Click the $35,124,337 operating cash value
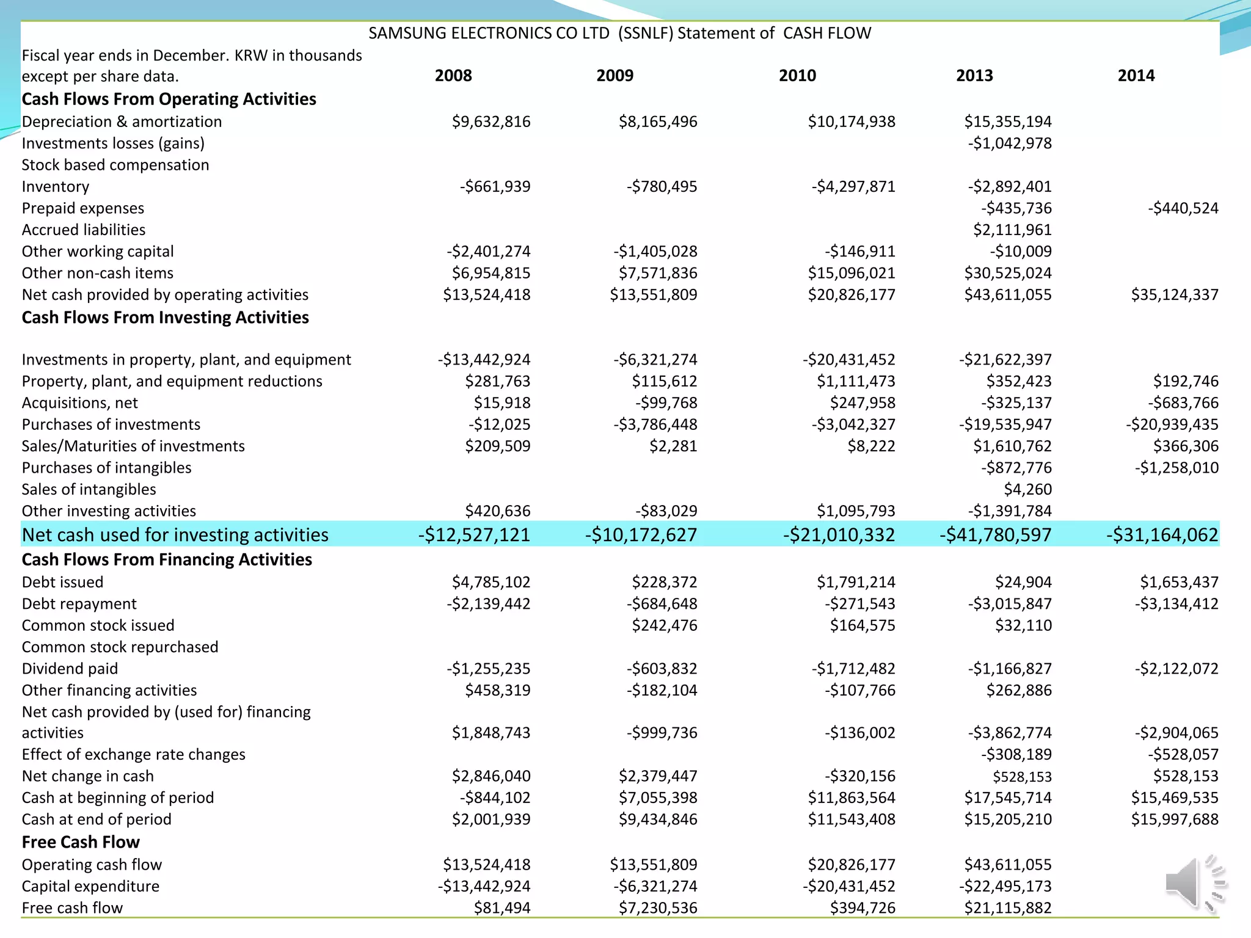1251x938 pixels. pos(1174,295)
